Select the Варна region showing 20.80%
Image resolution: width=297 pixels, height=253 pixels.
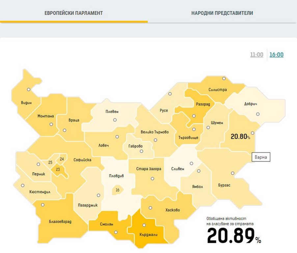click(x=240, y=136)
